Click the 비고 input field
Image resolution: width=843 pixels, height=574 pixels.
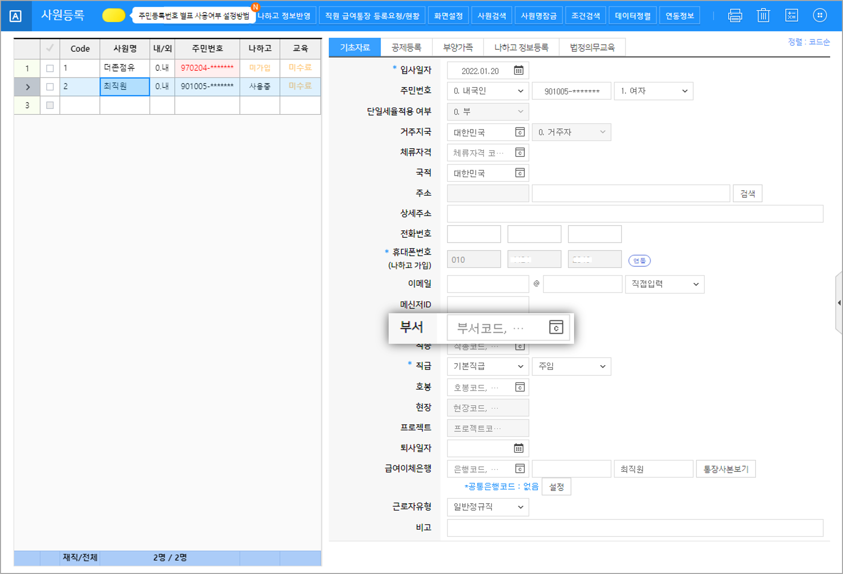(x=635, y=528)
